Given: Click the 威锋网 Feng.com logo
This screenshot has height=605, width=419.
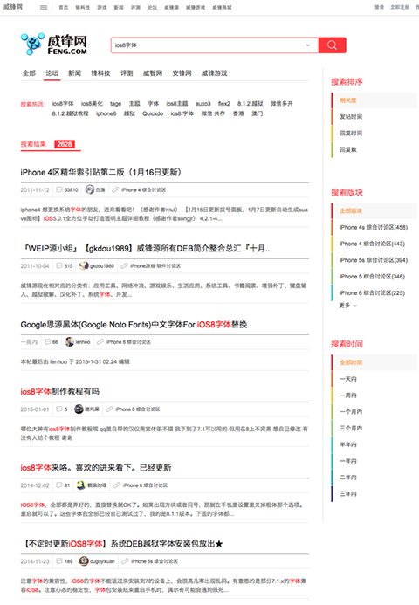Looking at the screenshot, I should pyautogui.click(x=53, y=45).
